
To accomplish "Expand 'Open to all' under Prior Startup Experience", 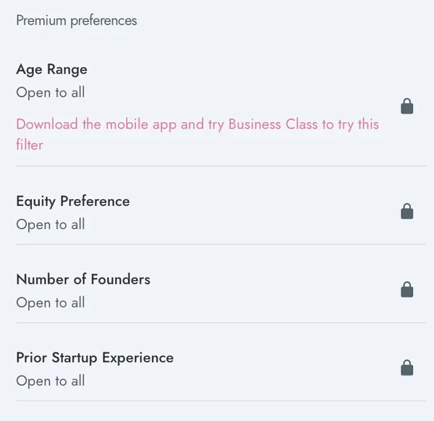I will (x=51, y=381).
